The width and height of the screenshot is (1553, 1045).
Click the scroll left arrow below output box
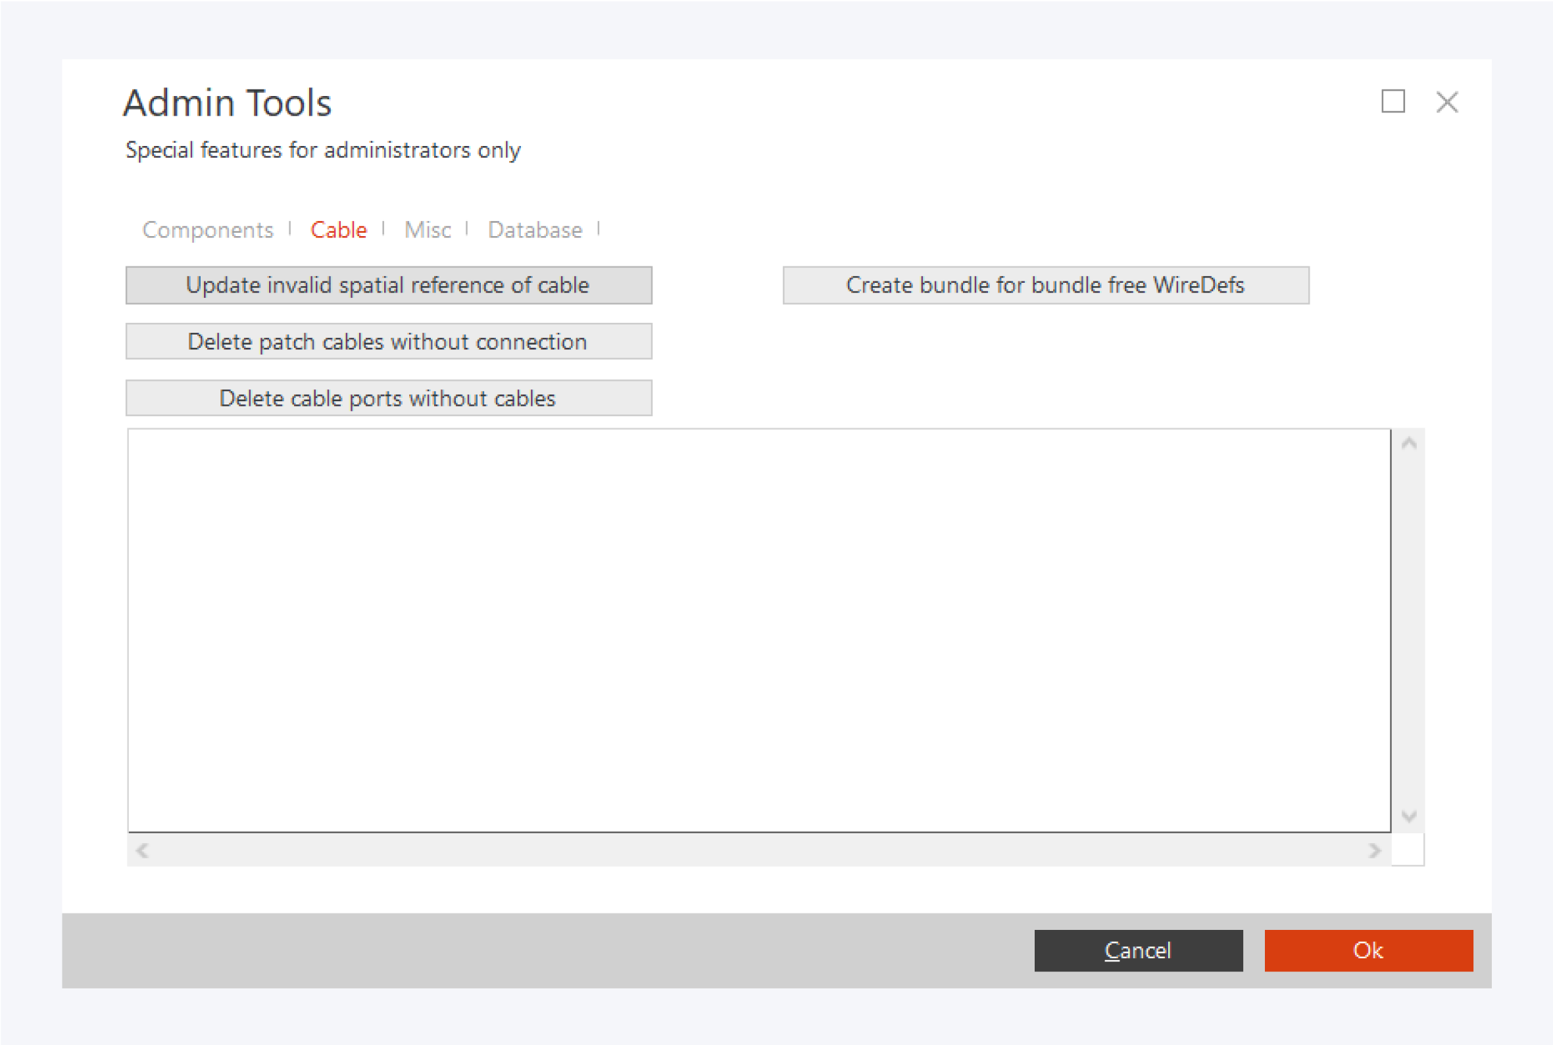pos(142,850)
